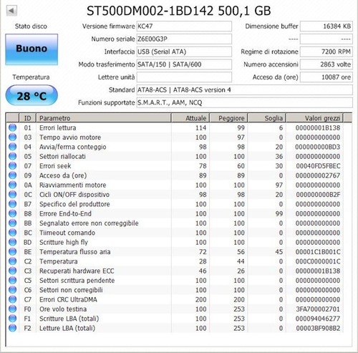Sort by the Soglia column header
This screenshot has height=353, width=358.
[x=267, y=118]
